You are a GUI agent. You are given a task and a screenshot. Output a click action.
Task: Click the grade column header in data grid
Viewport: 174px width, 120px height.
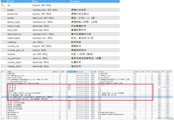63,72
